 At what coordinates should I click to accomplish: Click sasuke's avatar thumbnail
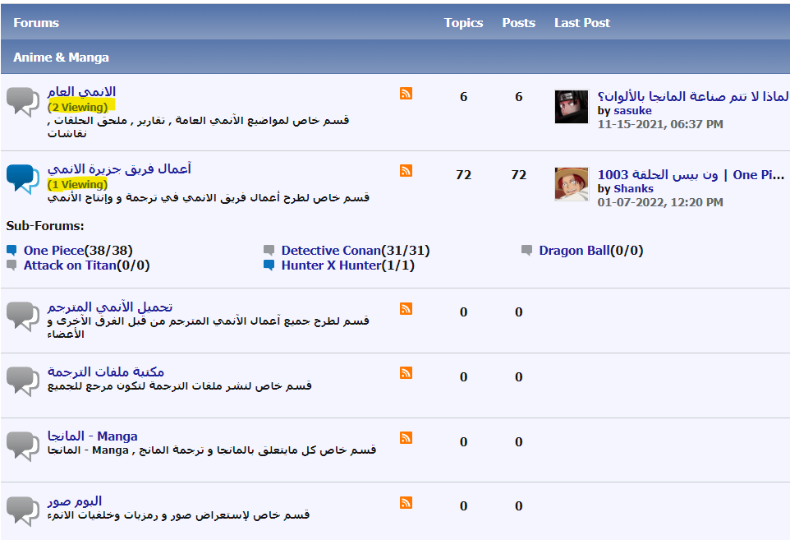click(x=572, y=106)
